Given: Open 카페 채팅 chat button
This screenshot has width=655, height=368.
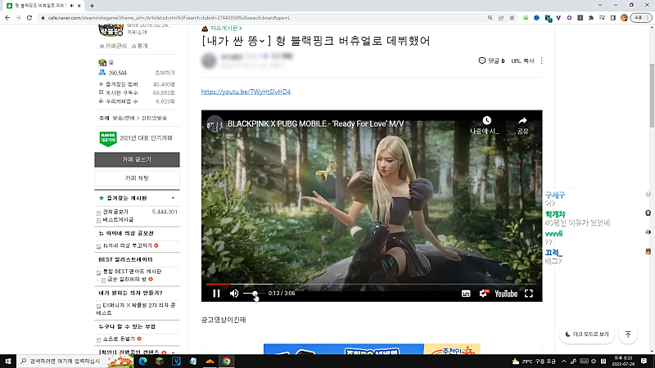Looking at the screenshot, I should (137, 177).
